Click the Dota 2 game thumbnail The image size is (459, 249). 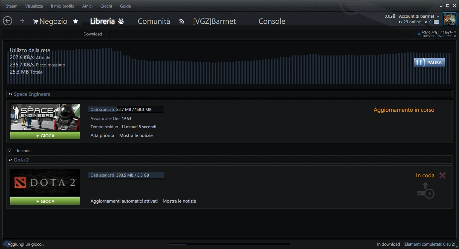[45, 183]
